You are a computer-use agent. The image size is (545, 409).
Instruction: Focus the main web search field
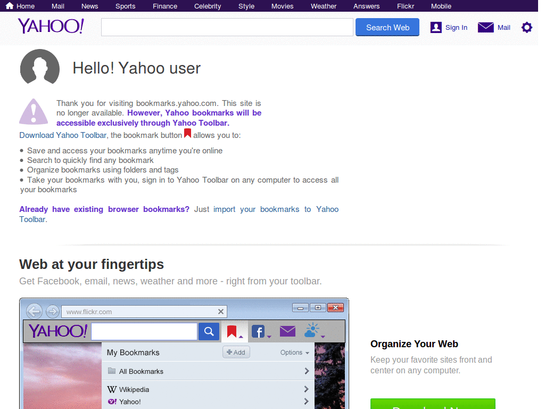[227, 27]
